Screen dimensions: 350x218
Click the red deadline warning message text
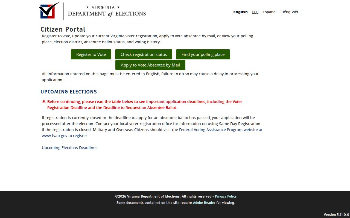(145, 104)
